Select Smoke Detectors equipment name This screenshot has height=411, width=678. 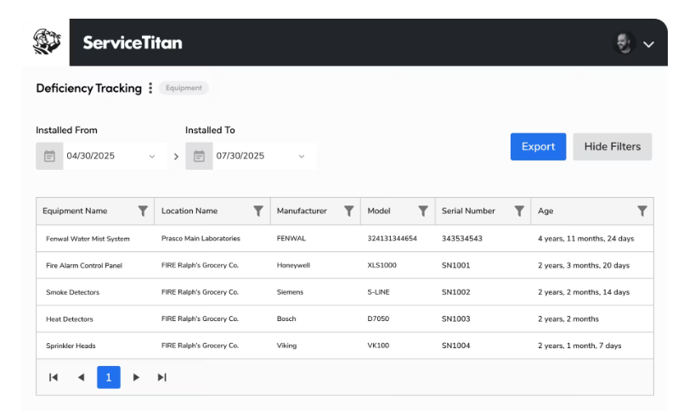pos(73,292)
